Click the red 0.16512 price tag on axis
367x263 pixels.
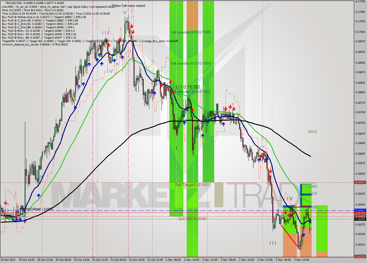(x=360, y=182)
